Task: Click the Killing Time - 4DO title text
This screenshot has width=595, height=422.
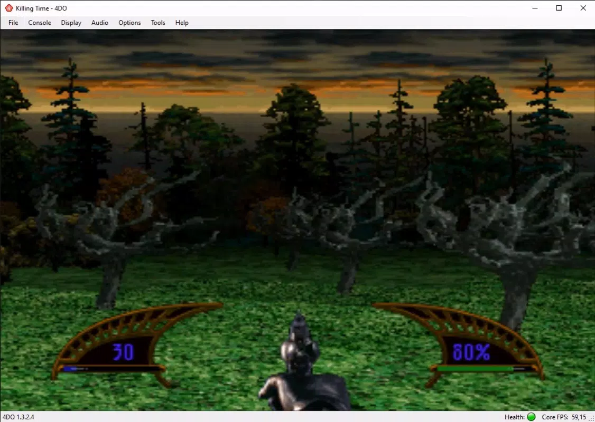Action: coord(41,8)
